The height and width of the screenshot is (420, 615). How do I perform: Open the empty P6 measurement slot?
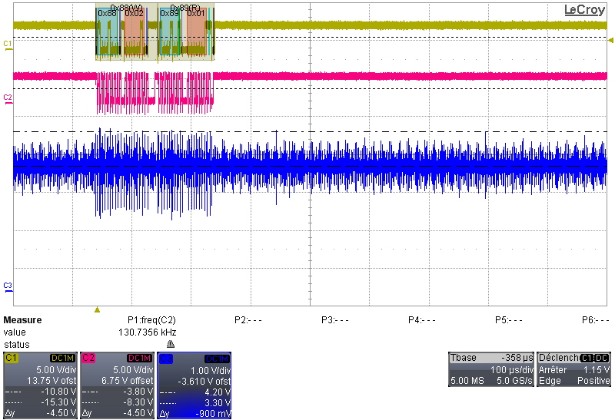[595, 320]
